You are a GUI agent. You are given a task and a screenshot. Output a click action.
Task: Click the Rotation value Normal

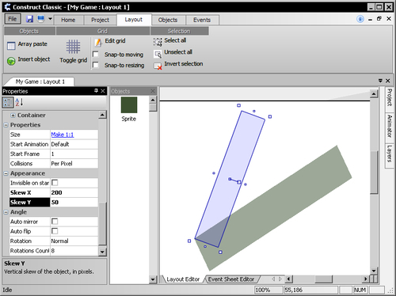coord(74,241)
